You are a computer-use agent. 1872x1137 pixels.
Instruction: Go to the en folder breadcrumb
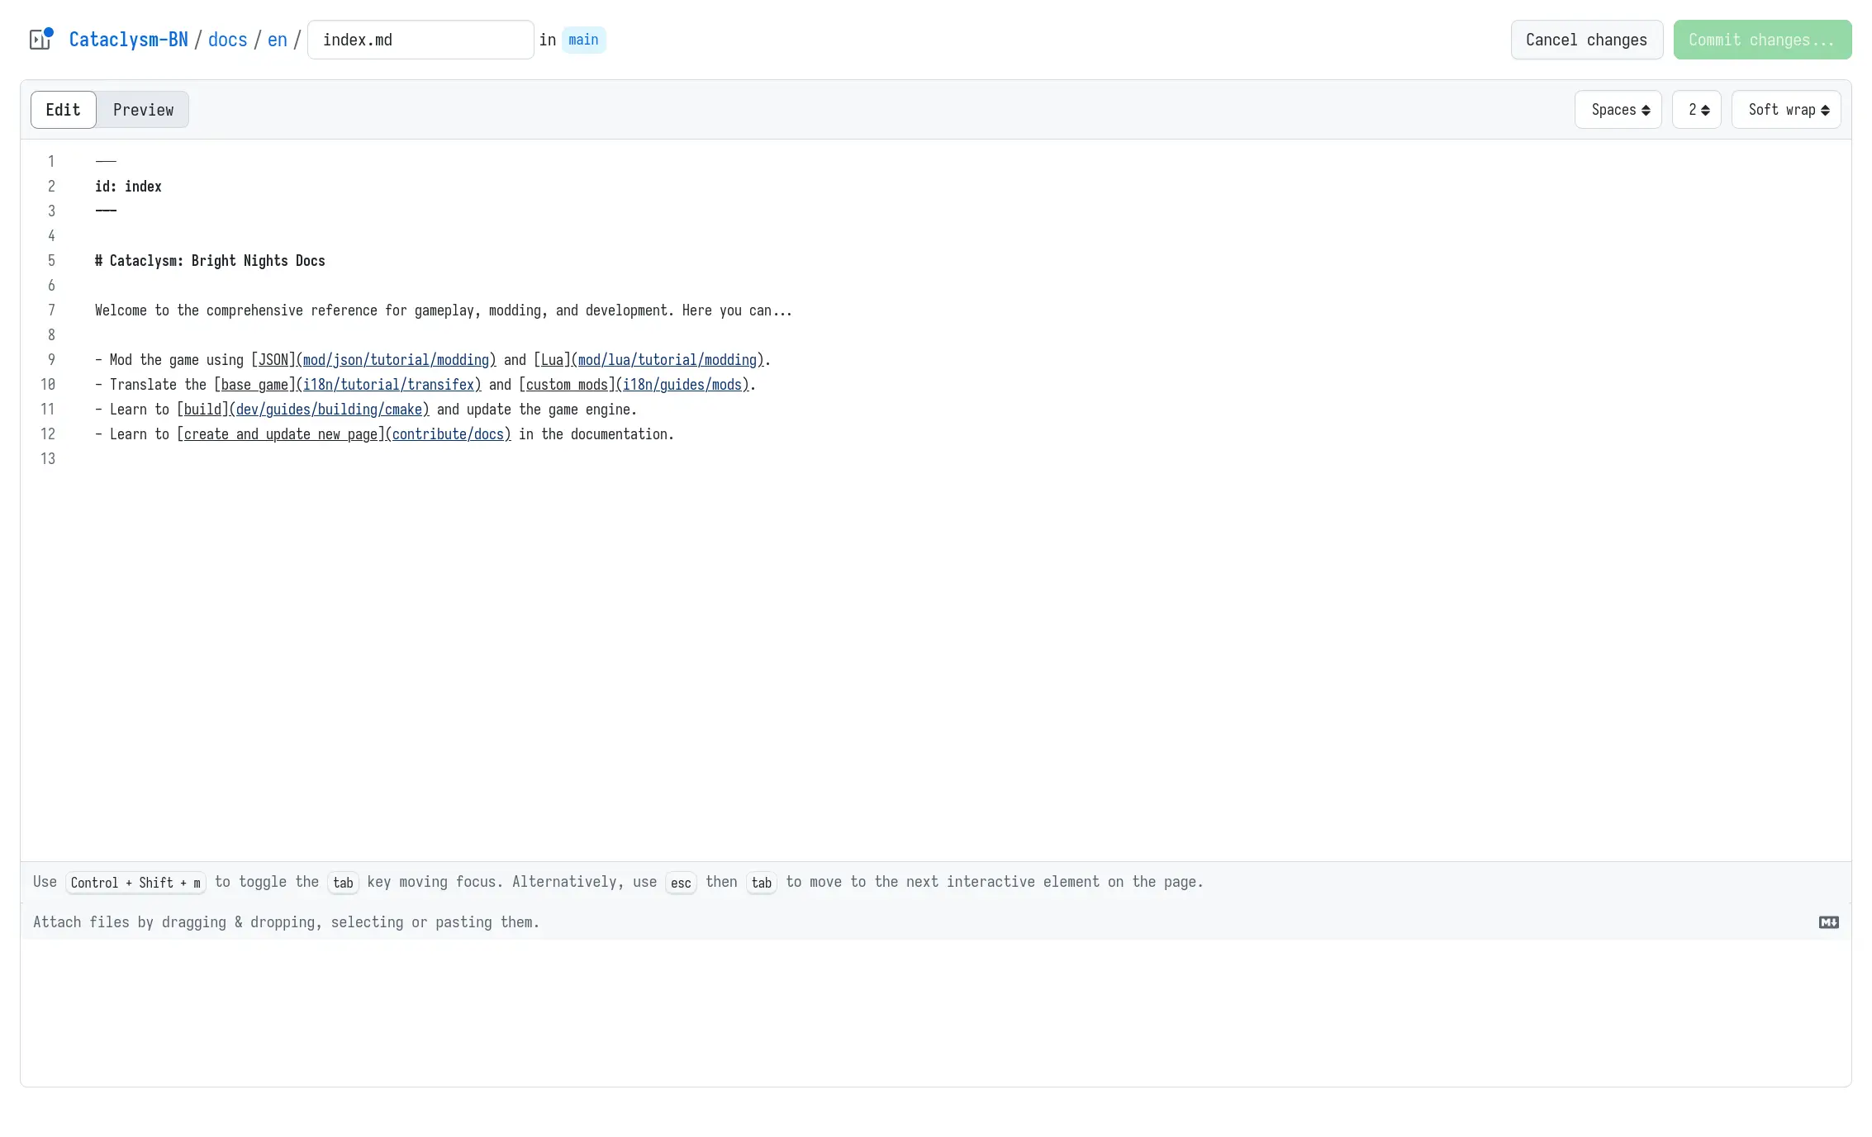click(277, 40)
